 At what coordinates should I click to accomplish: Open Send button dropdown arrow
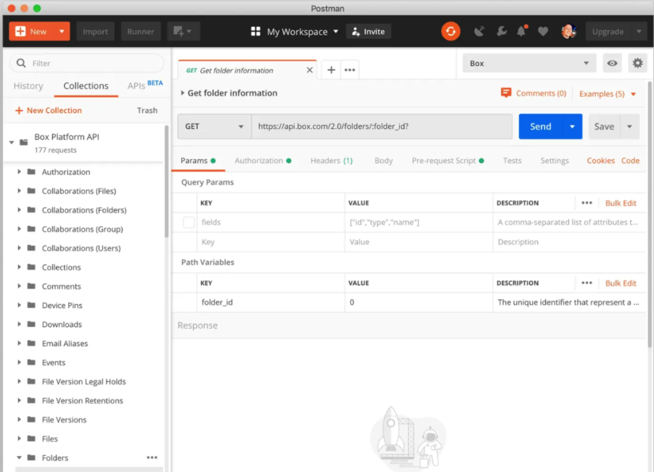coord(572,126)
